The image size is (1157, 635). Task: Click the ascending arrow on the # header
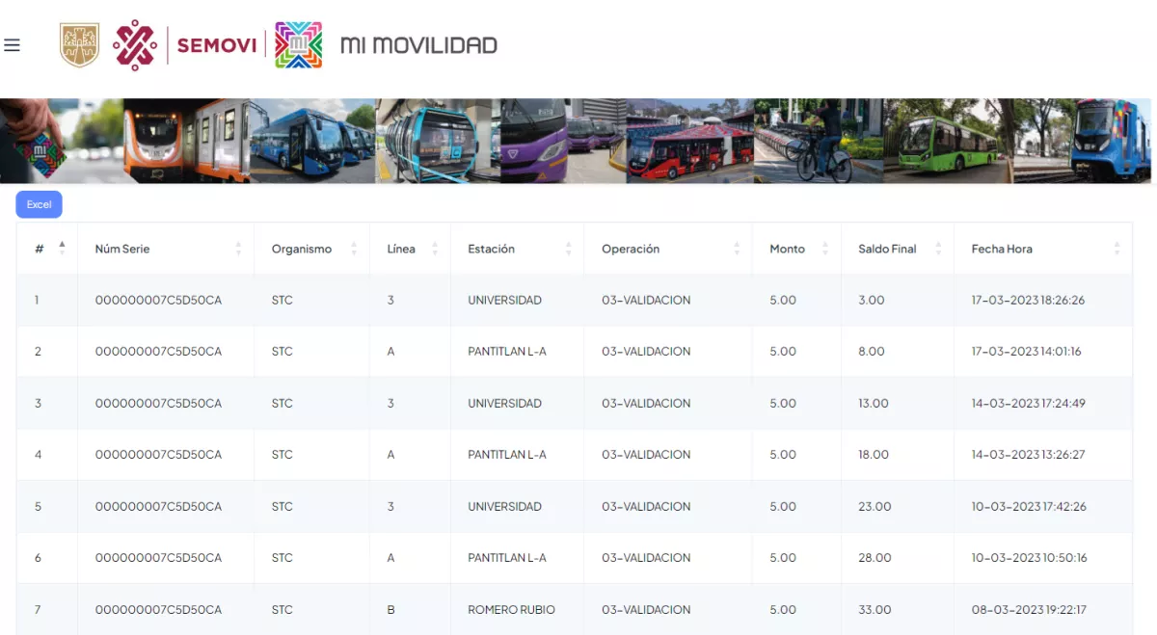point(60,243)
